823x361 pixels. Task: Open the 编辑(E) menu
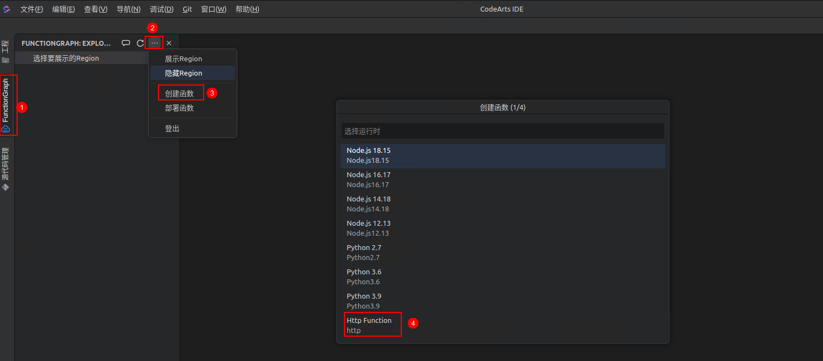click(x=63, y=9)
